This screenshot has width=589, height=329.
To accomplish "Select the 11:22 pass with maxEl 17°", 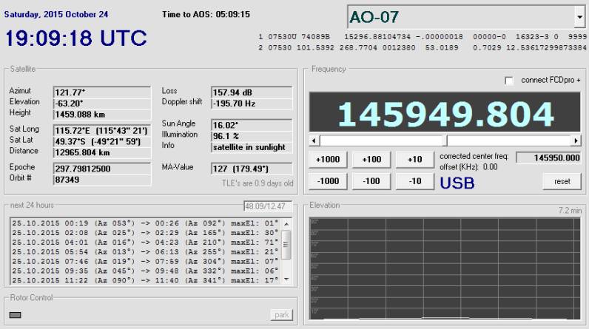I will pyautogui.click(x=145, y=280).
